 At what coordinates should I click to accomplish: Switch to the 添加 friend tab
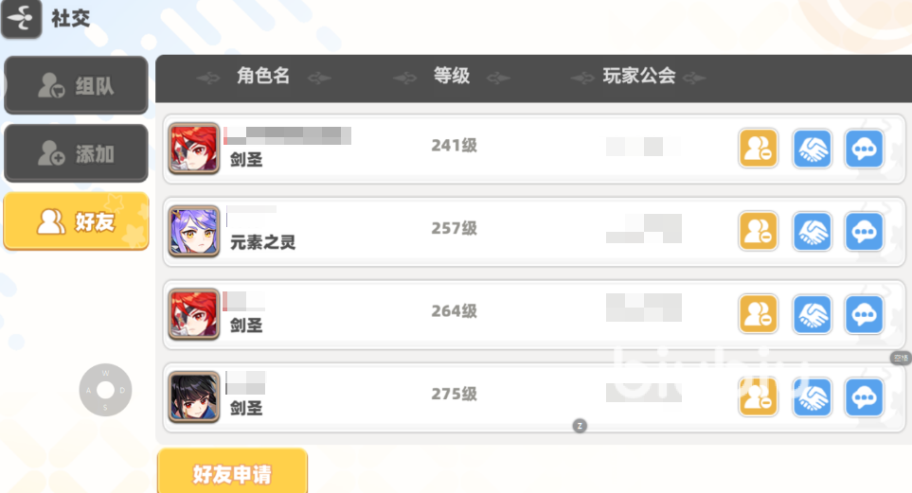pyautogui.click(x=76, y=153)
